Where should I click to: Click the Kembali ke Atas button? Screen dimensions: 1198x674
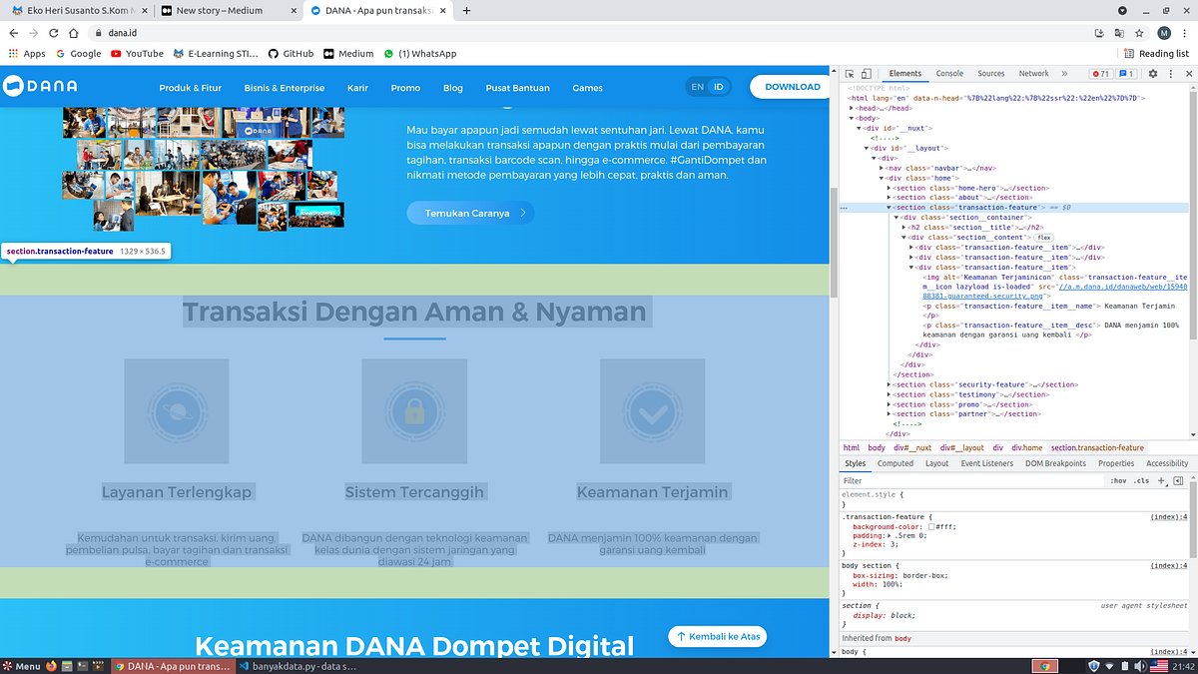[x=717, y=636]
